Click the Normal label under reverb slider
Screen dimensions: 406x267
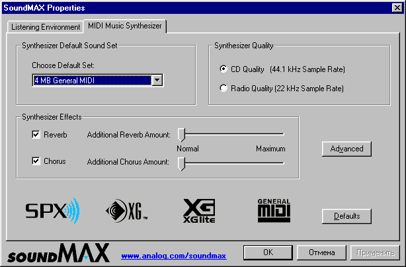point(188,149)
